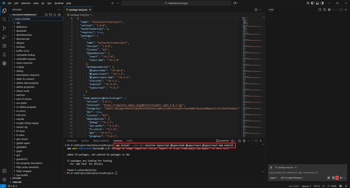Image resolution: width=350 pixels, height=188 pixels.
Task: Open the Extensions view
Action: point(4,46)
